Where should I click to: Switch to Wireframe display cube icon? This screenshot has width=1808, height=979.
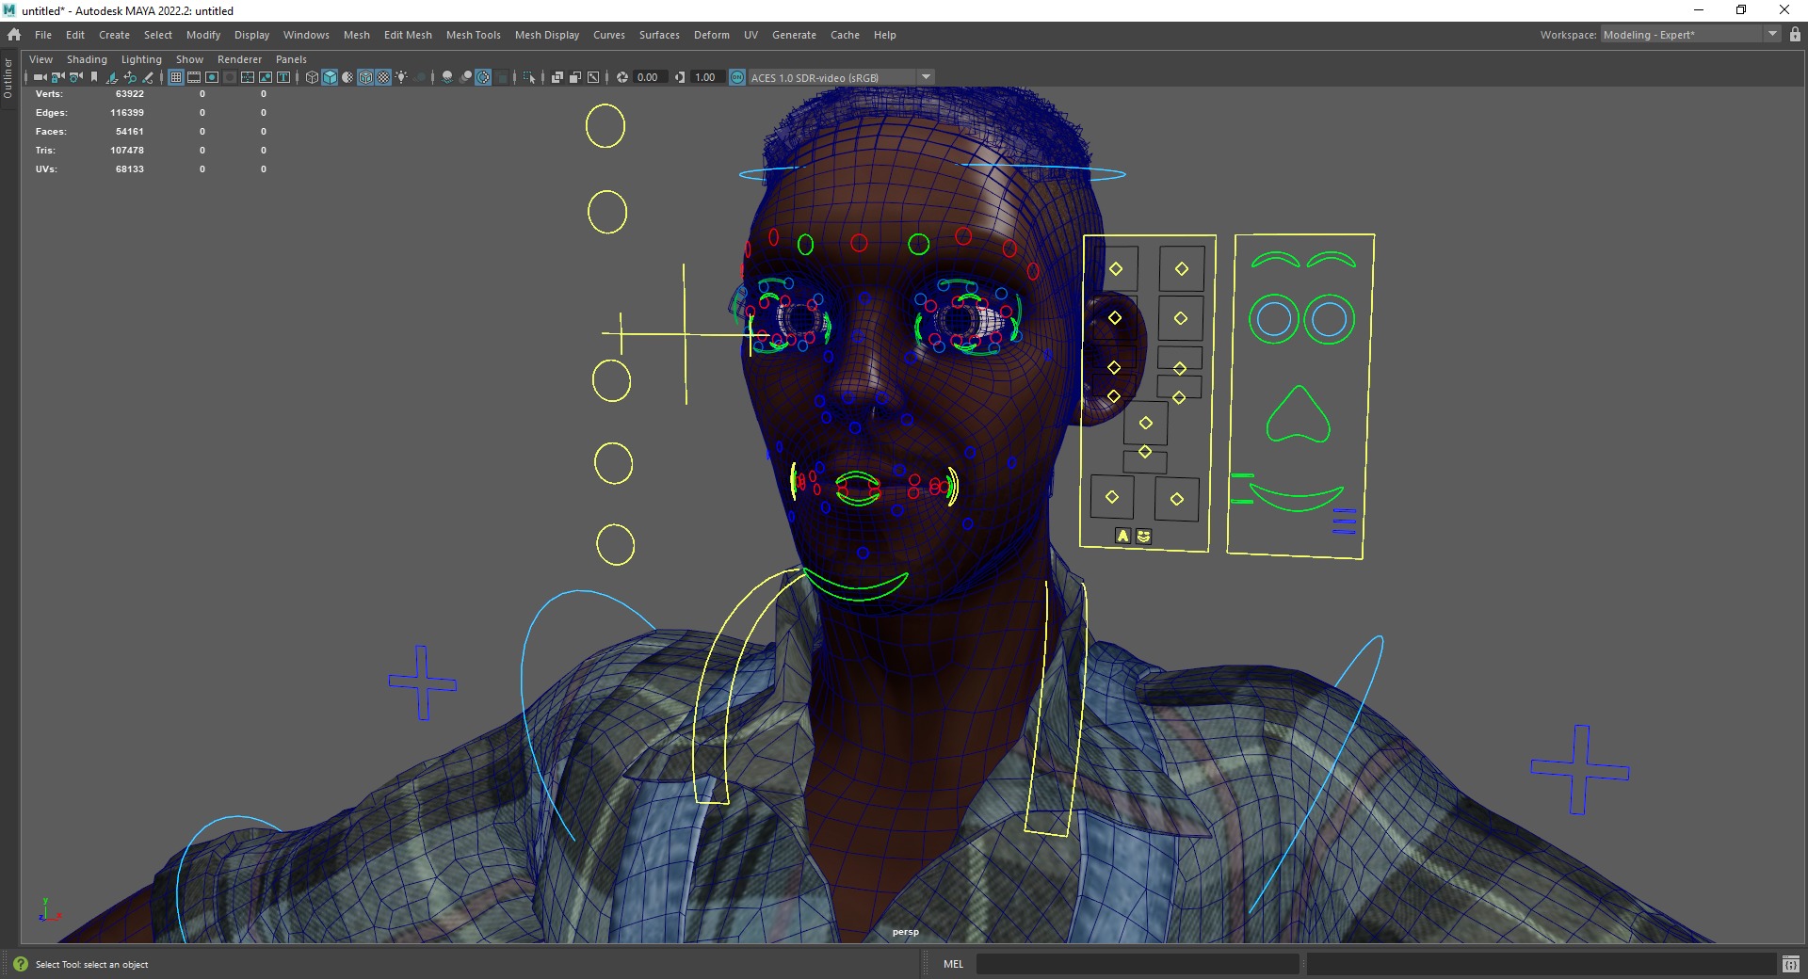coord(312,77)
